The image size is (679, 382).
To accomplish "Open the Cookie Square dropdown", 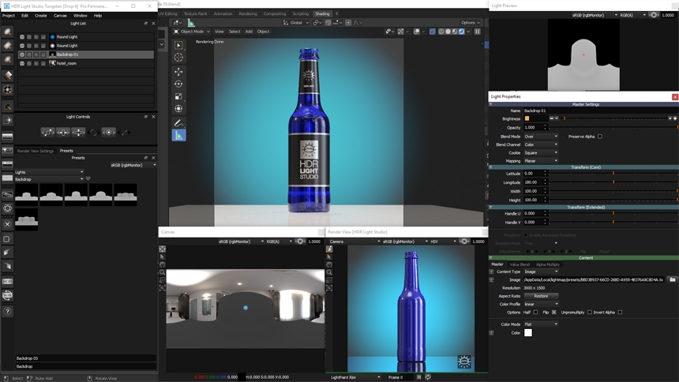I will point(541,153).
